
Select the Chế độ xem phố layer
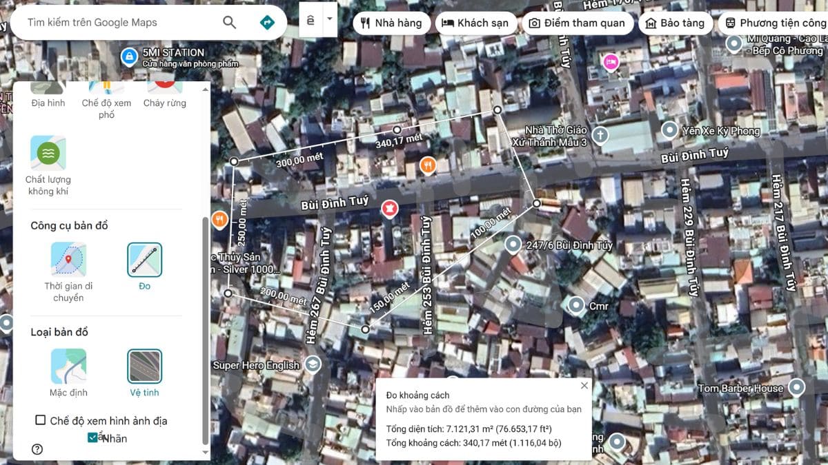pyautogui.click(x=106, y=100)
